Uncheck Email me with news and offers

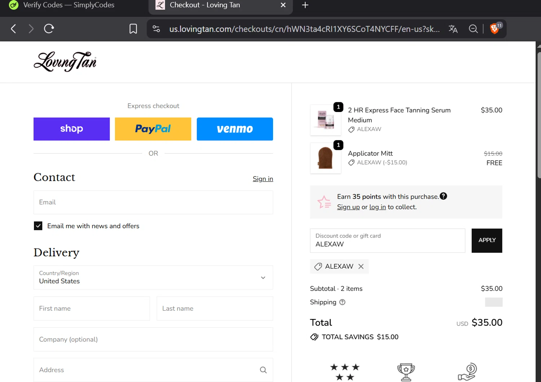tap(38, 226)
